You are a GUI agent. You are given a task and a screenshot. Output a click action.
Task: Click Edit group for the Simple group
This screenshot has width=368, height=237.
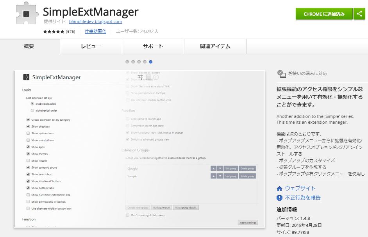click(x=231, y=176)
